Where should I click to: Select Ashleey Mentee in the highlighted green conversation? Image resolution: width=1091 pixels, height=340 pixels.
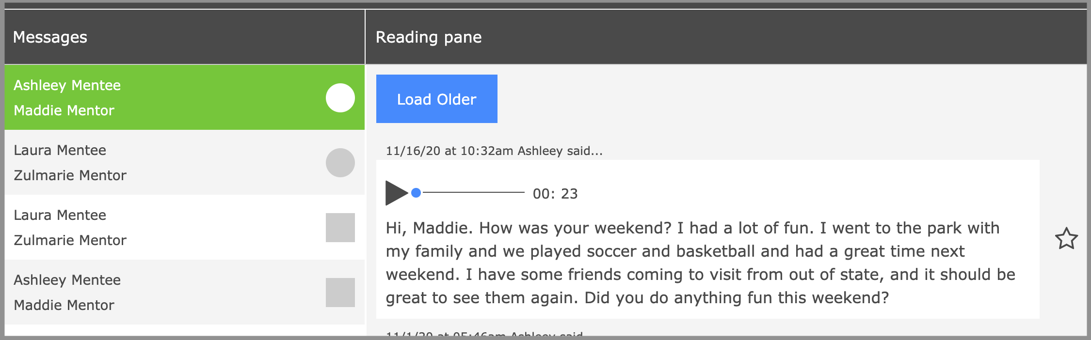point(67,85)
